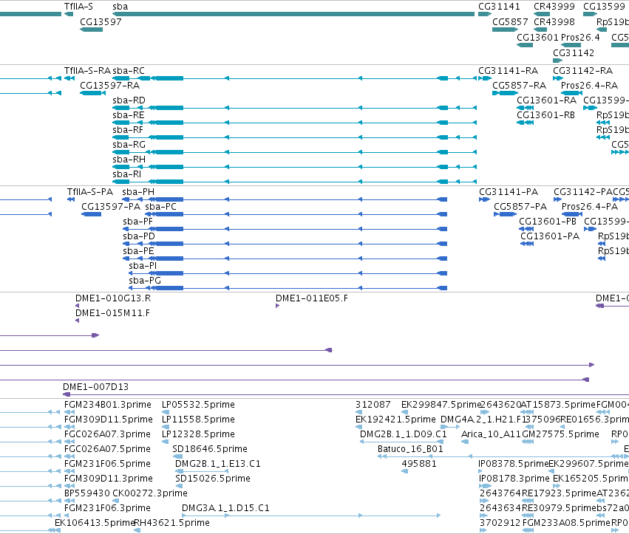This screenshot has height=534, width=629.
Task: Select the CG13601 gene label
Action: pyautogui.click(x=537, y=37)
